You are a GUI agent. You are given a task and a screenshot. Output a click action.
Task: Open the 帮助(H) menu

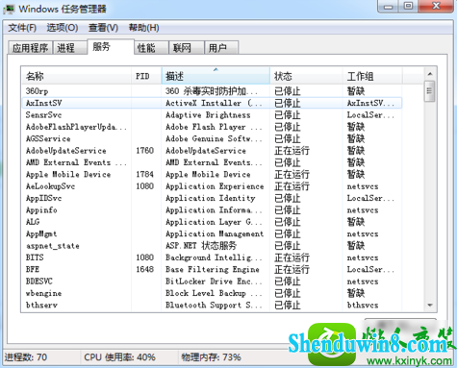pyautogui.click(x=143, y=28)
